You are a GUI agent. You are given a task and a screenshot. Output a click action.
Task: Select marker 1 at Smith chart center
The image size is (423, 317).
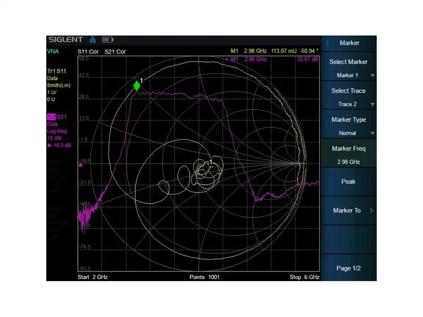[x=206, y=167]
